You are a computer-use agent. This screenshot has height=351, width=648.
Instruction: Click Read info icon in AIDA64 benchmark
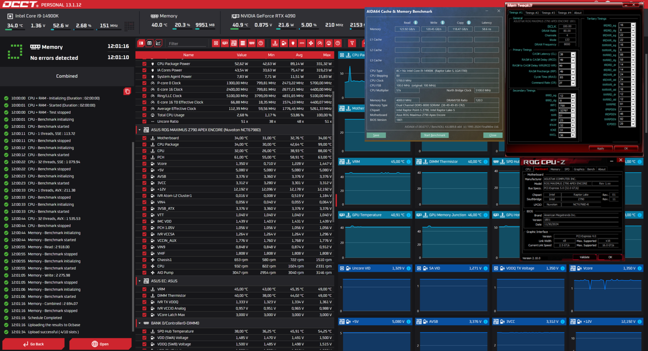coord(416,22)
